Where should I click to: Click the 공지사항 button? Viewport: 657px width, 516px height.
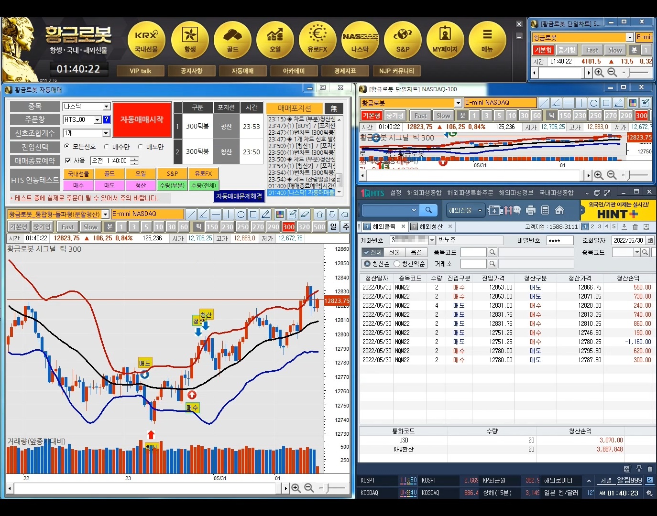click(x=191, y=71)
